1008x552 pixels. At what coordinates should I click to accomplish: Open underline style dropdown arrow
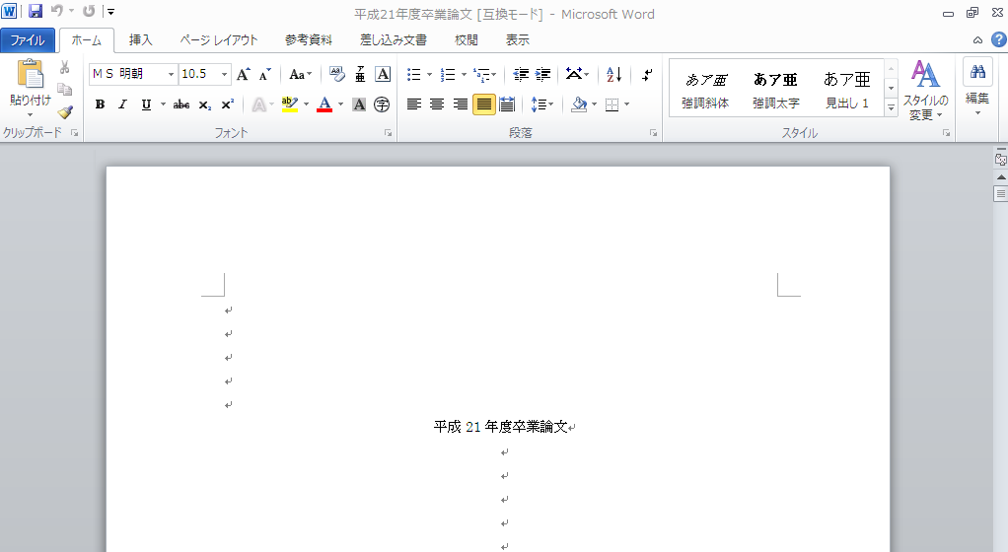tap(164, 104)
